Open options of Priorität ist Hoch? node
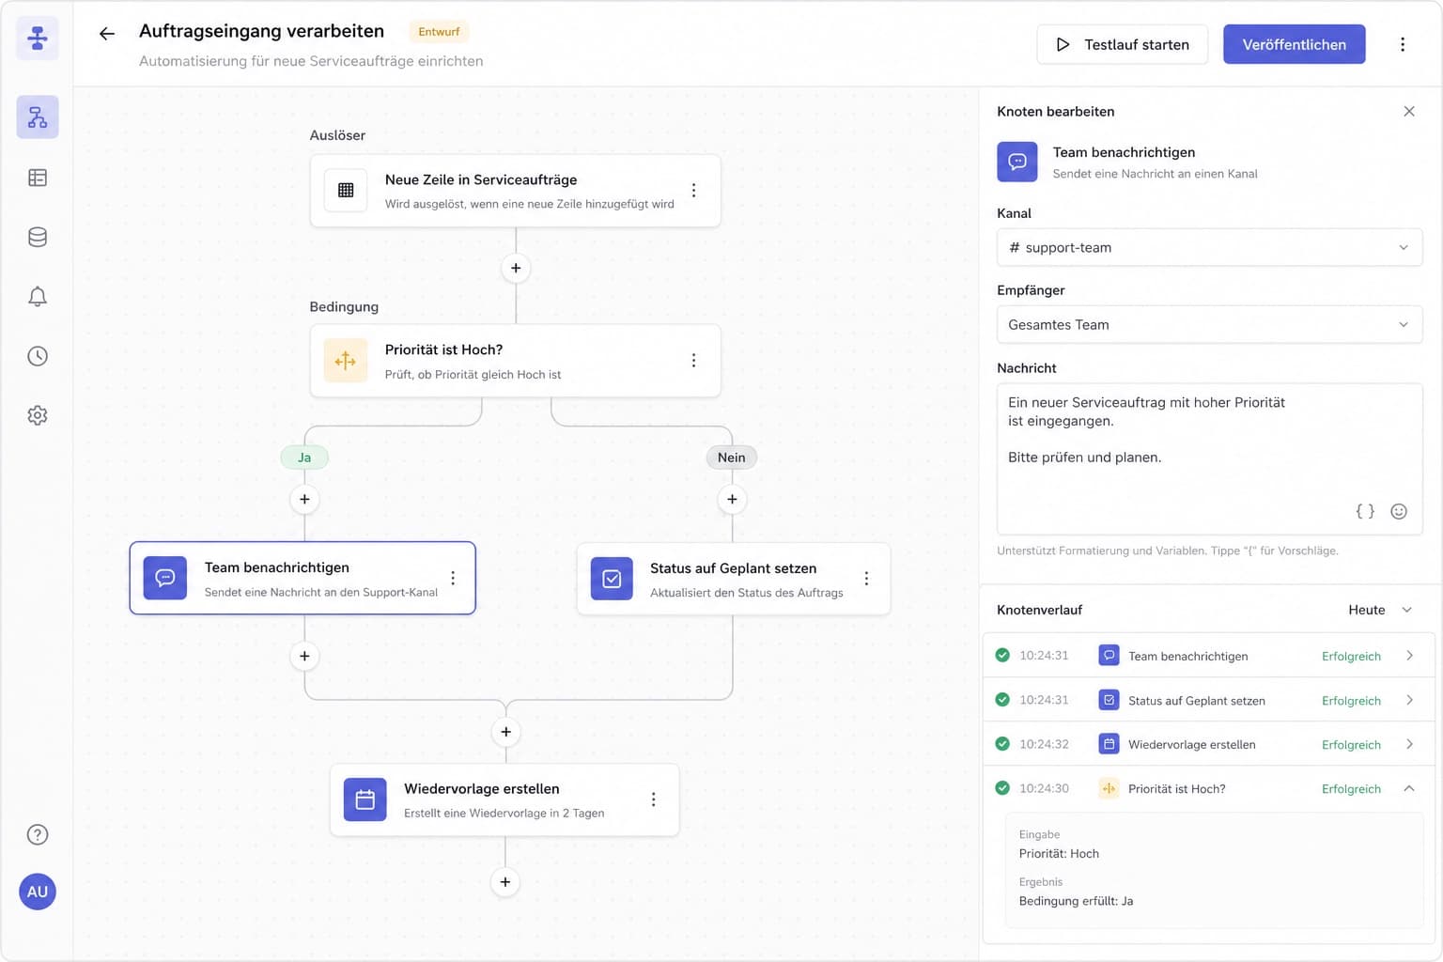This screenshot has height=962, width=1443. tap(693, 361)
